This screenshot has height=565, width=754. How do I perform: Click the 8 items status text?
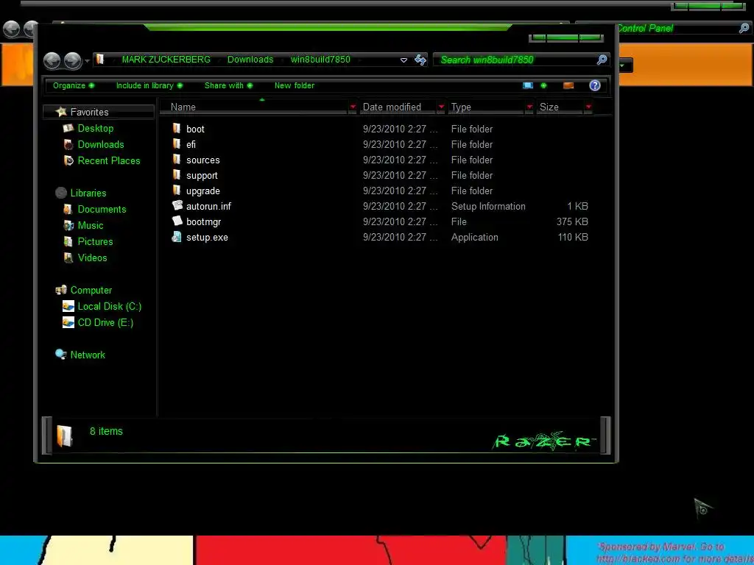click(x=106, y=431)
